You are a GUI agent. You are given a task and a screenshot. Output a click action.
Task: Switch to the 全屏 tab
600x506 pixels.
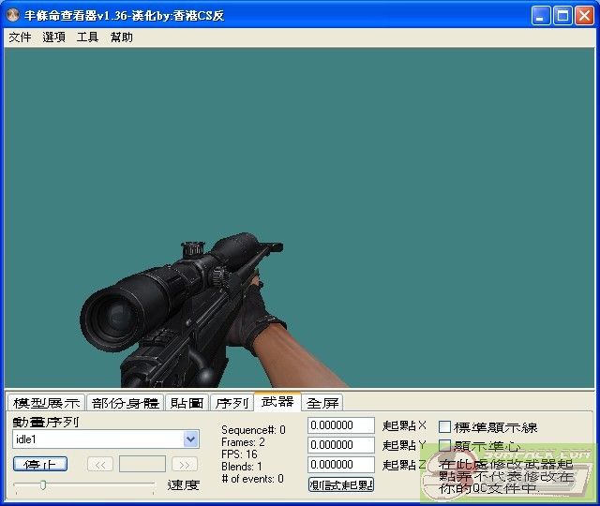322,403
